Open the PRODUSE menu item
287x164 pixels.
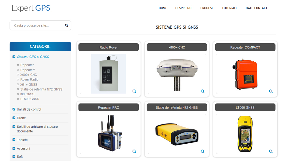tap(207, 8)
